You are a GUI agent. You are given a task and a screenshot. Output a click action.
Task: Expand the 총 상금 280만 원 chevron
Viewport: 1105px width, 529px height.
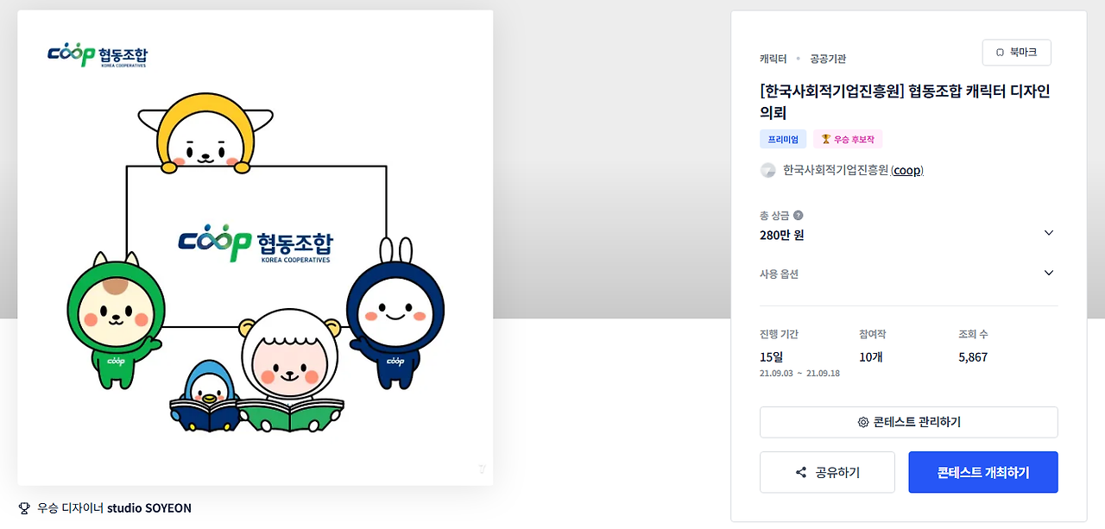1049,233
